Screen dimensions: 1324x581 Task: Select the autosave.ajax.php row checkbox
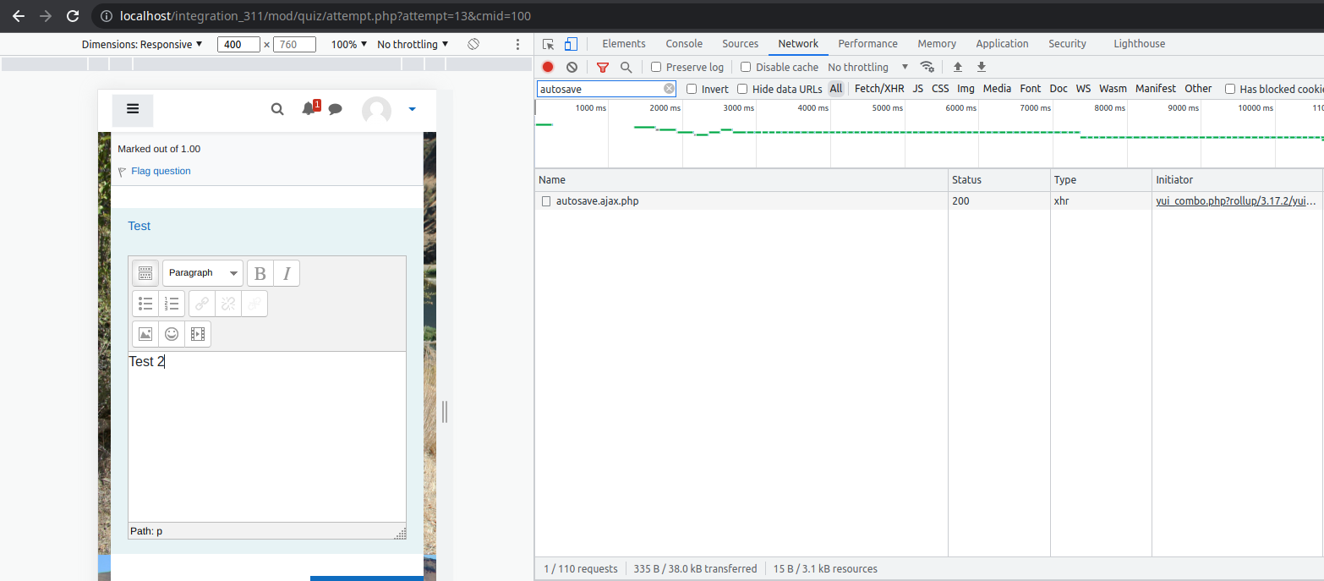(546, 201)
